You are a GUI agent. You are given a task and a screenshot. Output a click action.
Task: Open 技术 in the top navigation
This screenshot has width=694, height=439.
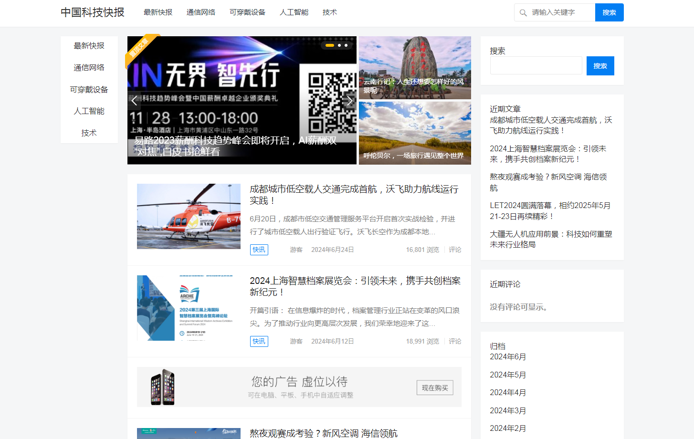pyautogui.click(x=330, y=12)
